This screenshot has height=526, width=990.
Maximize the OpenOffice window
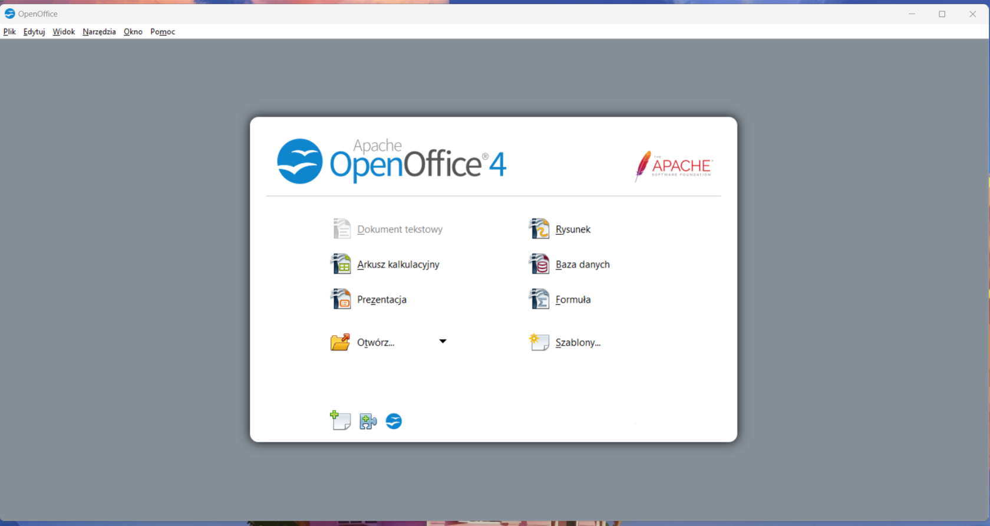click(x=942, y=14)
